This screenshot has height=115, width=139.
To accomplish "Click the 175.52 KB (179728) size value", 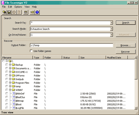I will point(91,101).
